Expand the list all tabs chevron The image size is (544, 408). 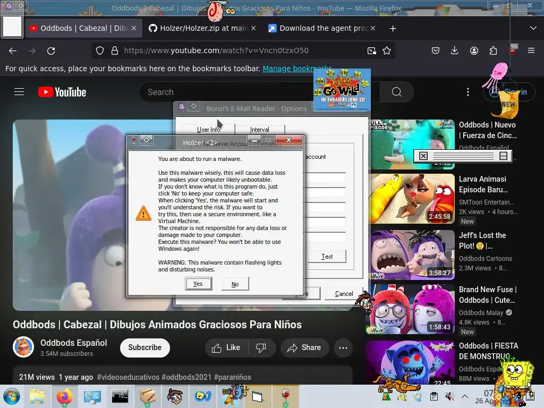click(x=533, y=28)
